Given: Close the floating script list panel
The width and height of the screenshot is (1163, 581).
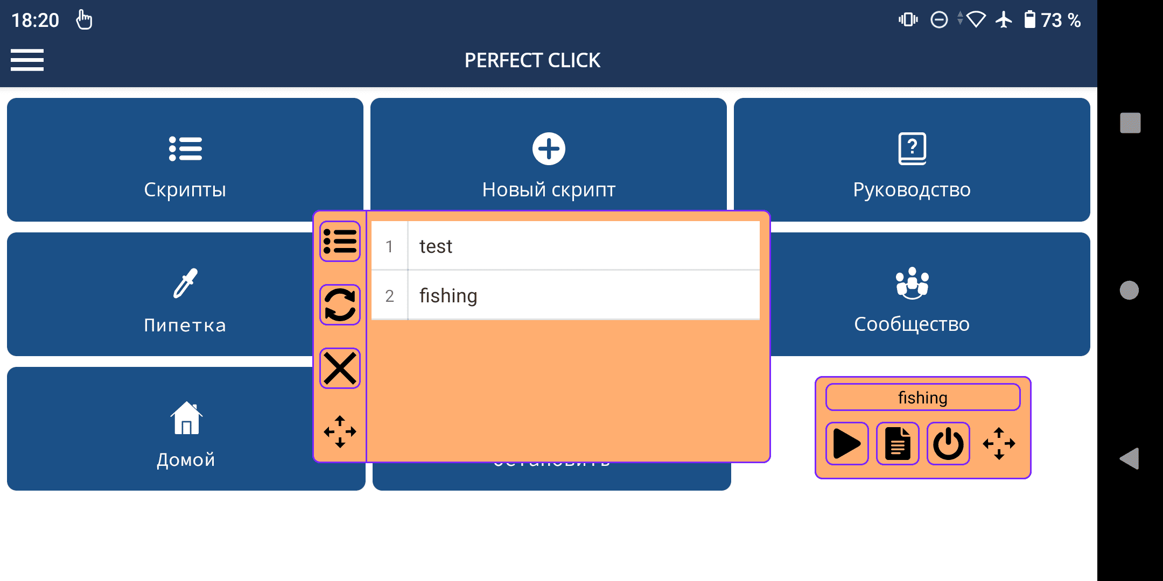Looking at the screenshot, I should tap(340, 369).
